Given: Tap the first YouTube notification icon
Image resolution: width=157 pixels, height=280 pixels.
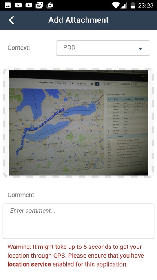Looking at the screenshot, I should tap(18, 6).
